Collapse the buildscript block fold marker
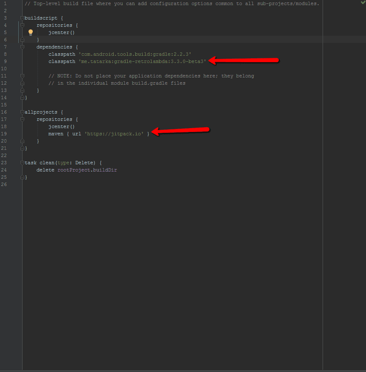Viewport: 366px width, 372px height. tap(23, 18)
